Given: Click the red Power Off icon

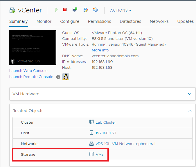Looking at the screenshot, I should coord(65,10).
